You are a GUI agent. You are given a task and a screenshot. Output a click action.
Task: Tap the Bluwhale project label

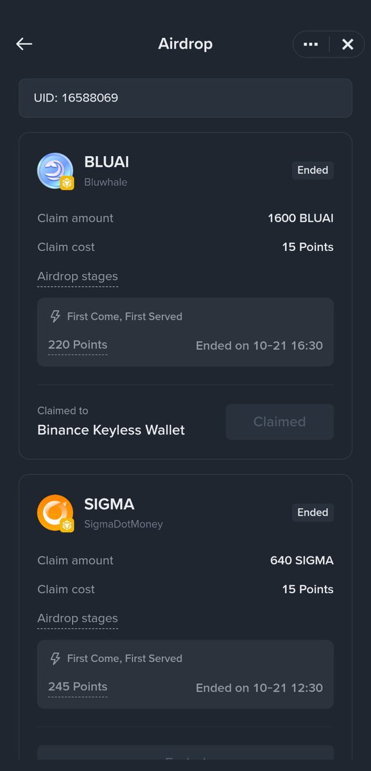pos(106,182)
